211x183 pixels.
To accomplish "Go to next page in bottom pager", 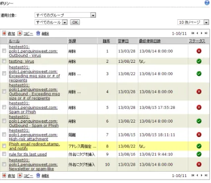I will pos(202,175).
